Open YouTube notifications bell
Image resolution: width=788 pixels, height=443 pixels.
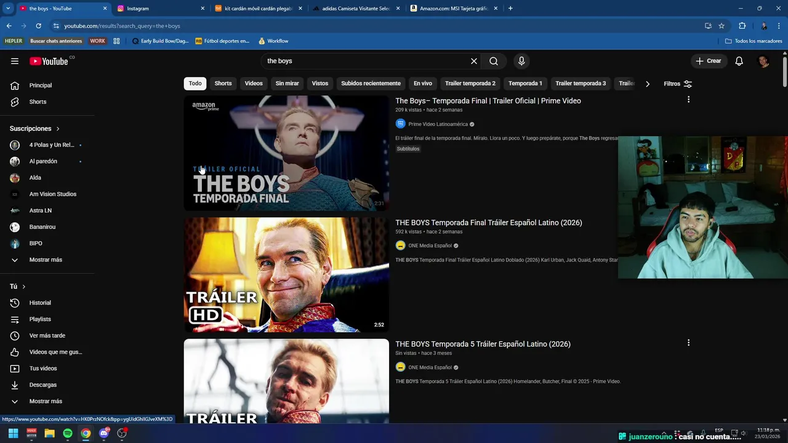click(739, 61)
